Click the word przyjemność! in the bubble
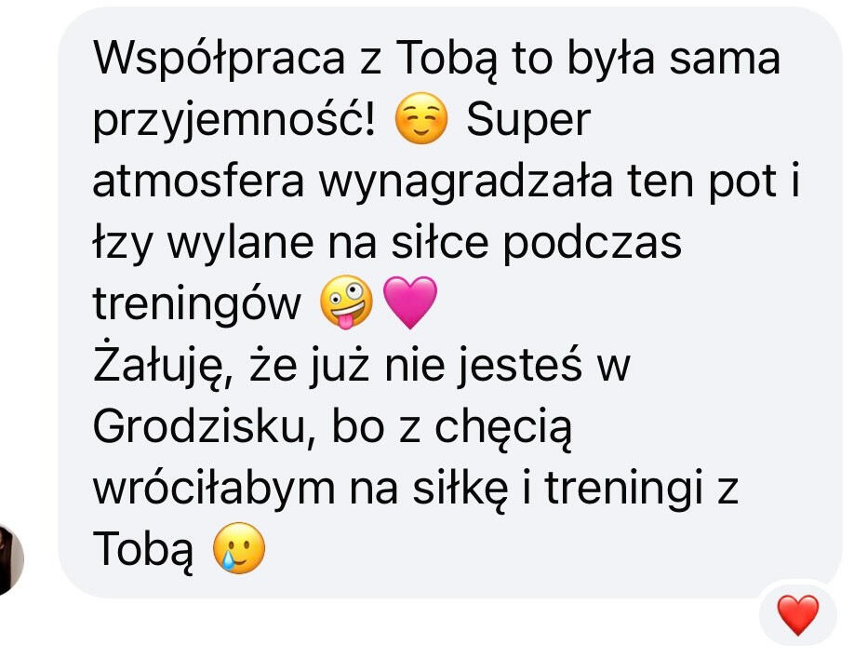The width and height of the screenshot is (854, 658). (x=234, y=121)
